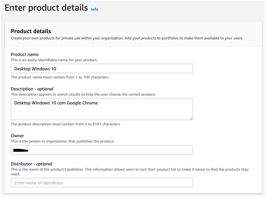
Task: Click the "Product details" section heading
Action: (31, 31)
